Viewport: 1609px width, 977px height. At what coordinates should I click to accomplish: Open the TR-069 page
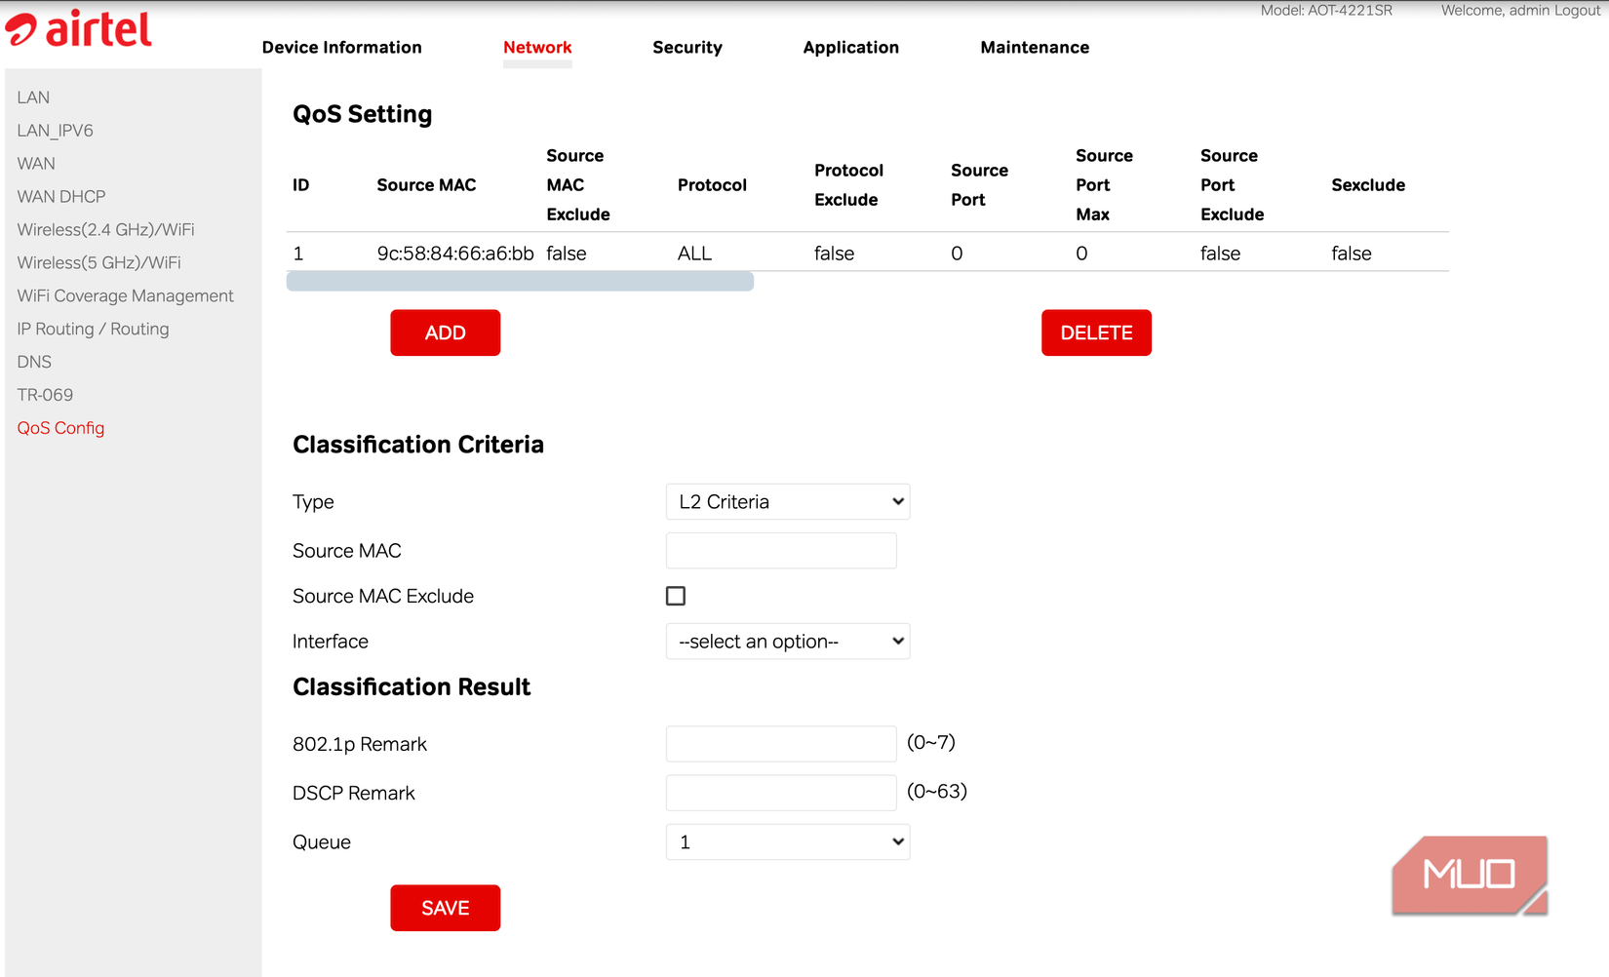click(x=45, y=395)
